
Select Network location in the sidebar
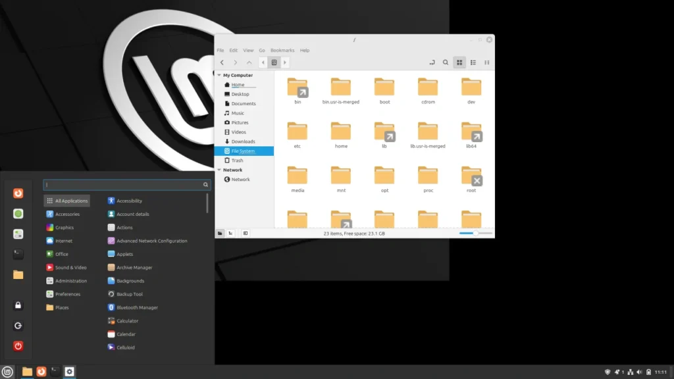pos(244,180)
